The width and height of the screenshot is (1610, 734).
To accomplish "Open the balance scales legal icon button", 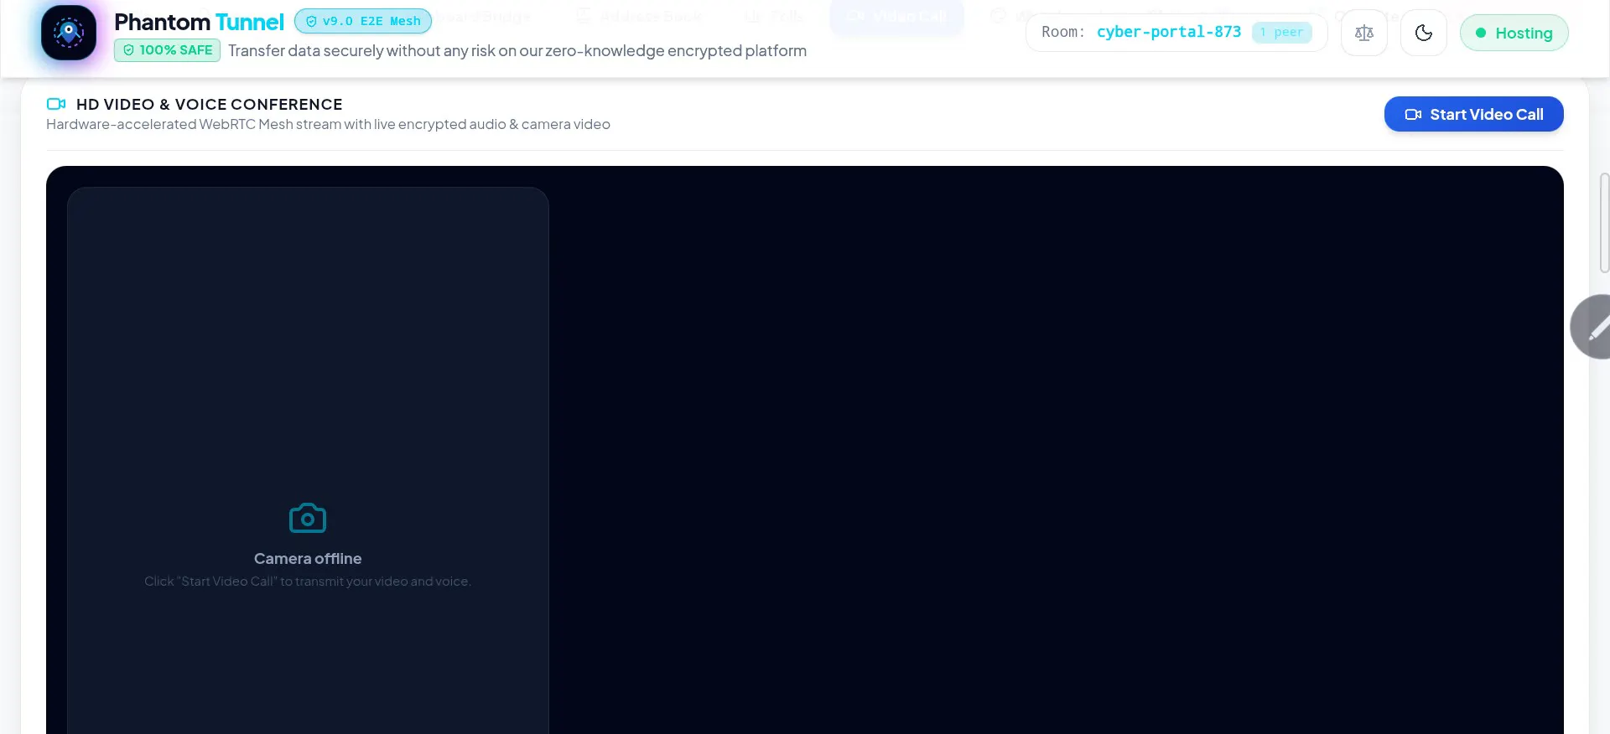I will (x=1364, y=33).
